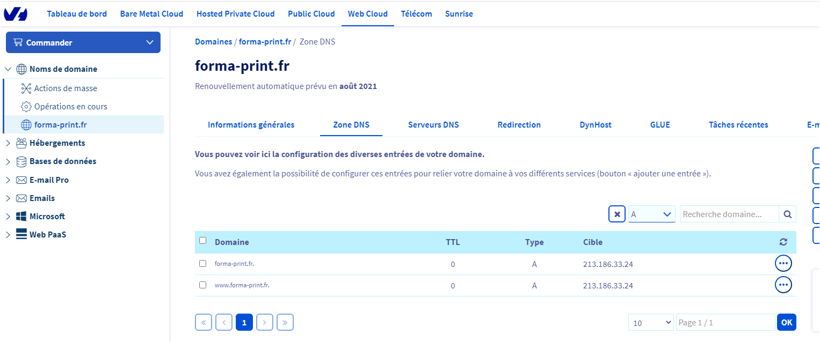Select Opérations en cours in sidebar

70,107
